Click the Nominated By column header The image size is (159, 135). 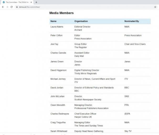[x=131, y=21]
